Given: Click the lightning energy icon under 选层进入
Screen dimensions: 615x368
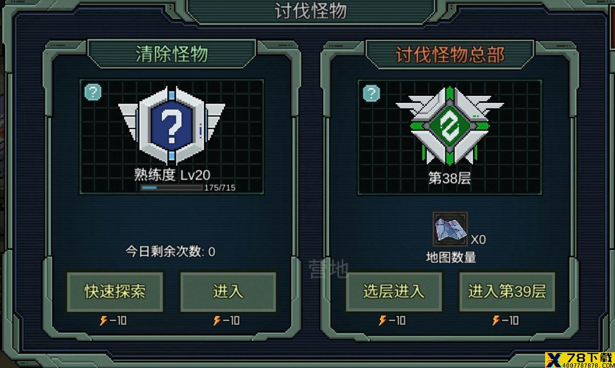Looking at the screenshot, I should (383, 320).
